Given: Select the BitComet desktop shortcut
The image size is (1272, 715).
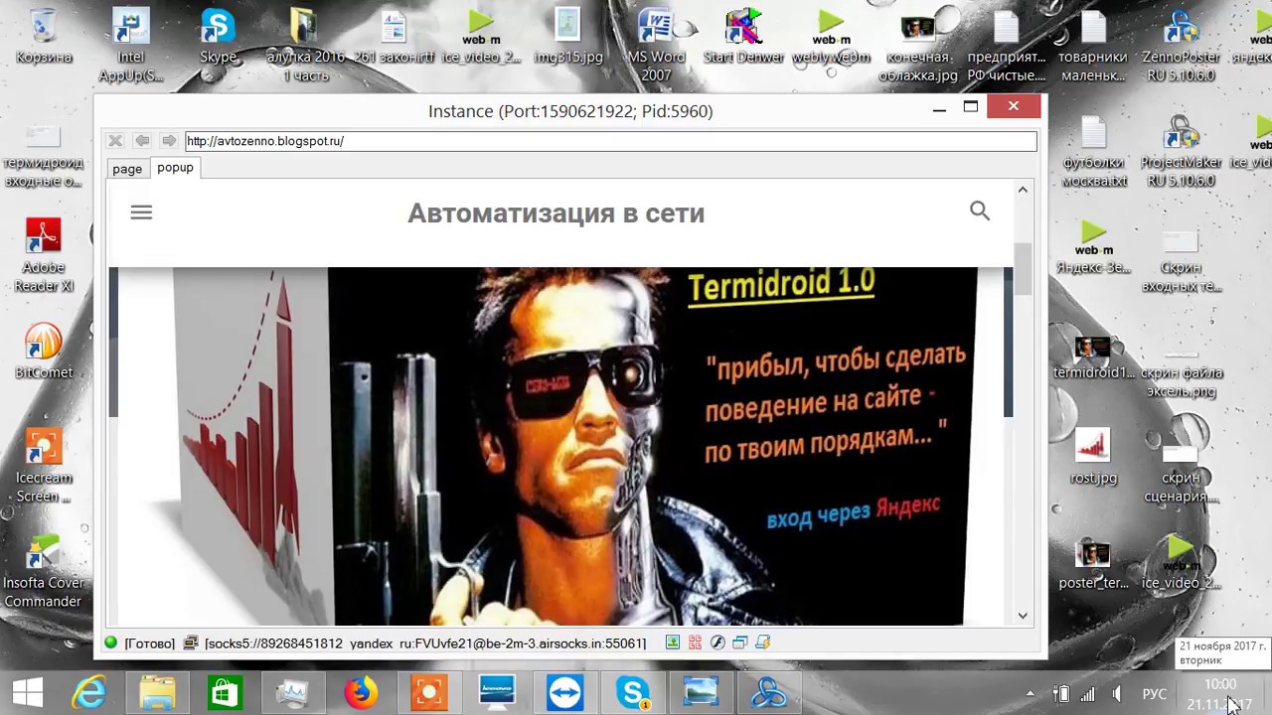Looking at the screenshot, I should click(x=44, y=353).
